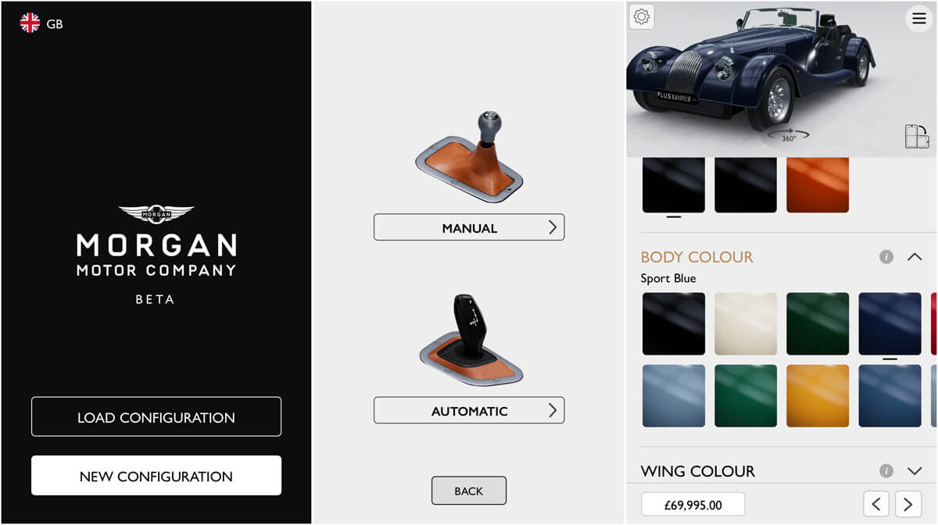Choose the Automatic gearbox option
The height and width of the screenshot is (525, 938).
tap(469, 410)
